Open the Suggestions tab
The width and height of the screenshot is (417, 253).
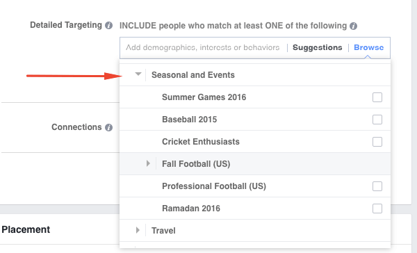318,48
